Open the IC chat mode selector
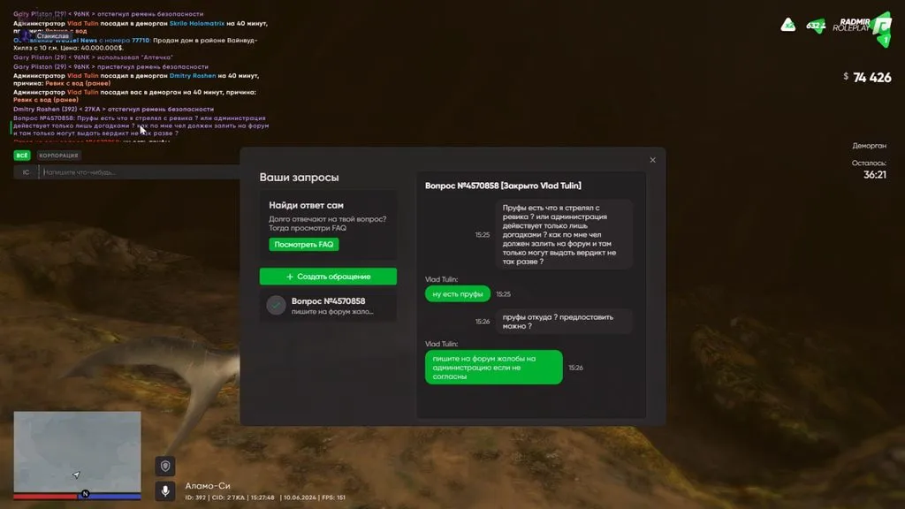The height and width of the screenshot is (509, 905). (x=26, y=172)
